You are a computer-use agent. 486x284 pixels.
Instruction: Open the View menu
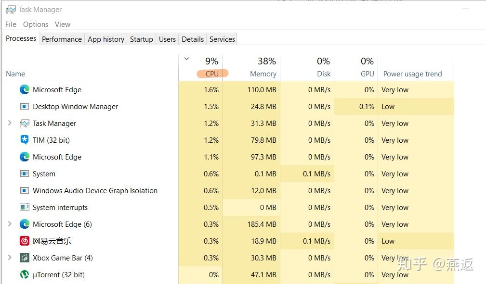click(x=63, y=25)
